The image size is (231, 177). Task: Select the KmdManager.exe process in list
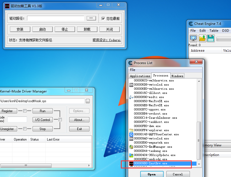[x=153, y=147]
